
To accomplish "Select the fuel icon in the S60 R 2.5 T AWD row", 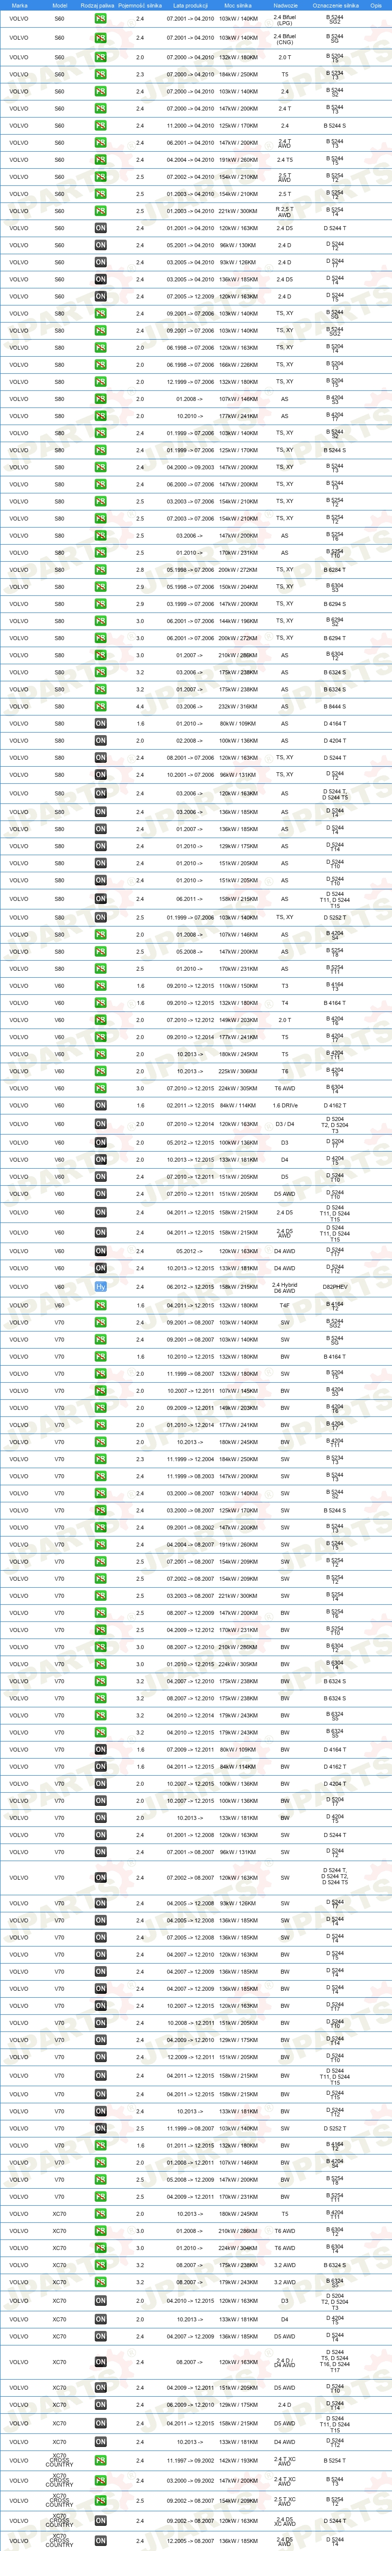I will 101,211.
